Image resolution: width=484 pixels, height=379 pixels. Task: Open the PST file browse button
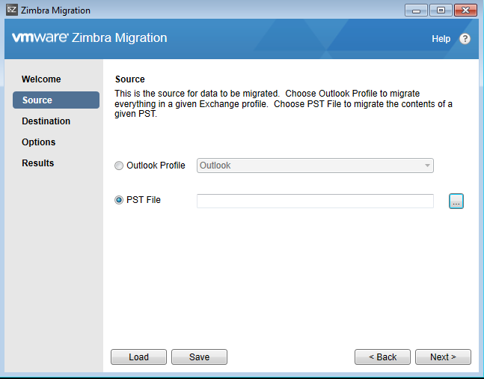456,201
